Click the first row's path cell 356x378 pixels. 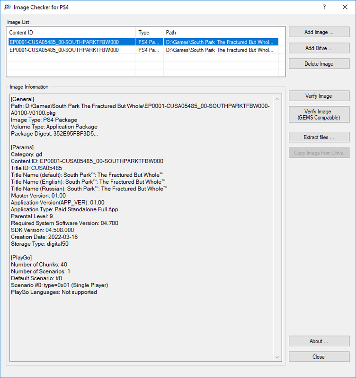pos(221,42)
